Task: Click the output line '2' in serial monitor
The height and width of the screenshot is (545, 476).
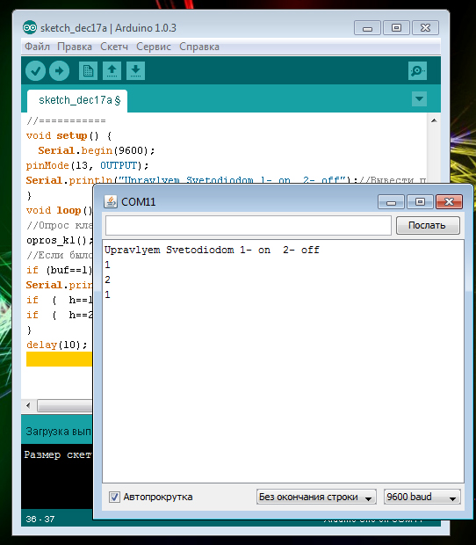Action: click(x=107, y=280)
